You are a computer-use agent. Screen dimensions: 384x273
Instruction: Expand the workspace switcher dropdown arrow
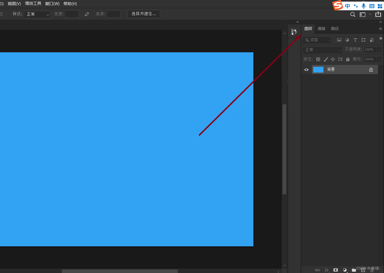point(370,15)
